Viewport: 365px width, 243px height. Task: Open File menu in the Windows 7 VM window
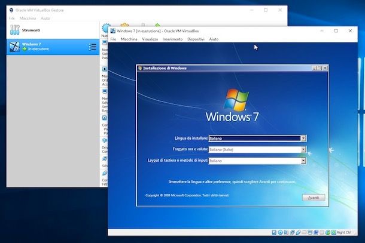tap(113, 39)
